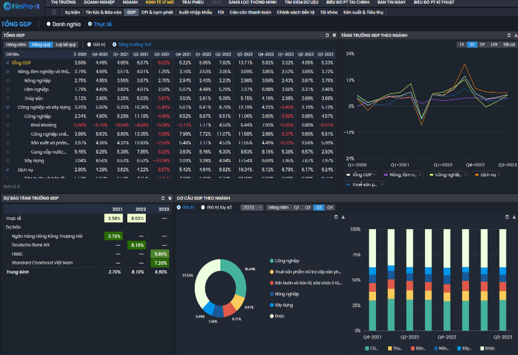Select the 5Y time range button

click(x=482, y=45)
